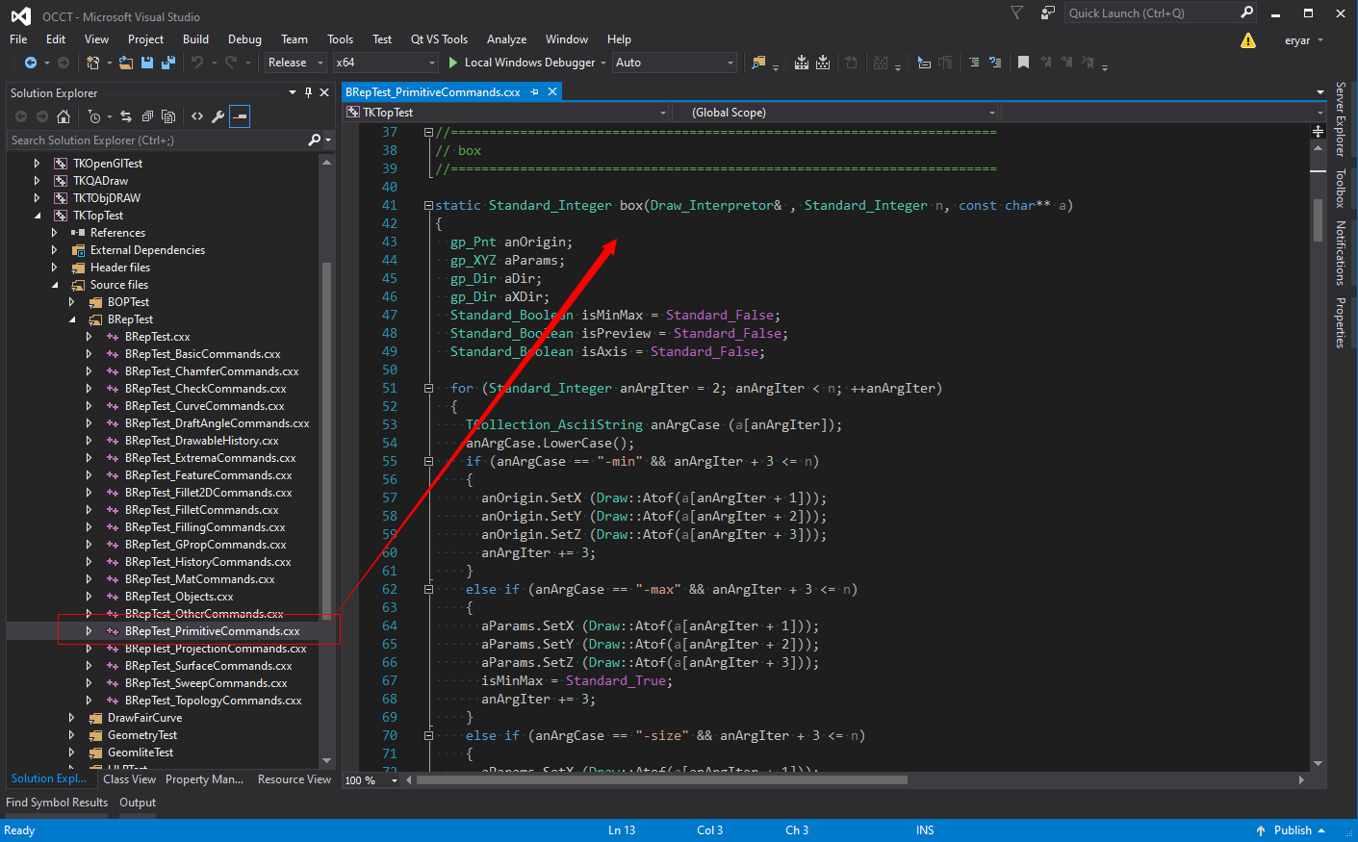Expand the DrawFairCurve folder
1358x842 pixels.
(72, 718)
